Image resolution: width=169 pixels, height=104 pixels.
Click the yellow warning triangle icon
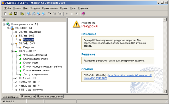[76, 24]
